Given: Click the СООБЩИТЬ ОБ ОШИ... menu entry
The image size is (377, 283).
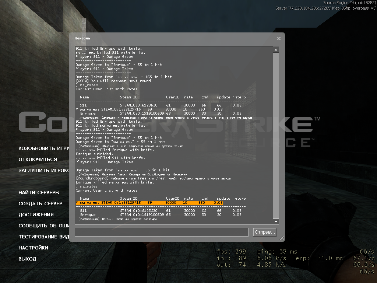Looking at the screenshot, I should click(x=44, y=226).
